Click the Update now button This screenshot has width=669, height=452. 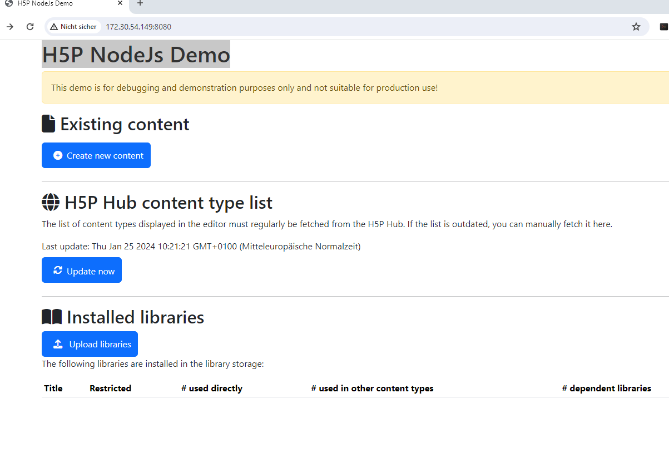[x=82, y=270]
